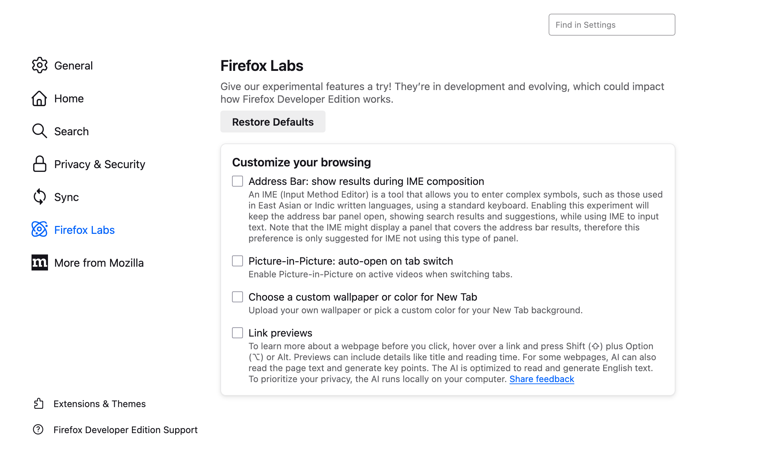This screenshot has height=467, width=782.
Task: Toggle the Link previews checkbox
Action: point(237,333)
